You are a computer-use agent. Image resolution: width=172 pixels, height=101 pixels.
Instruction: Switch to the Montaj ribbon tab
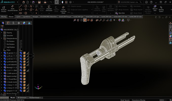point(4,17)
